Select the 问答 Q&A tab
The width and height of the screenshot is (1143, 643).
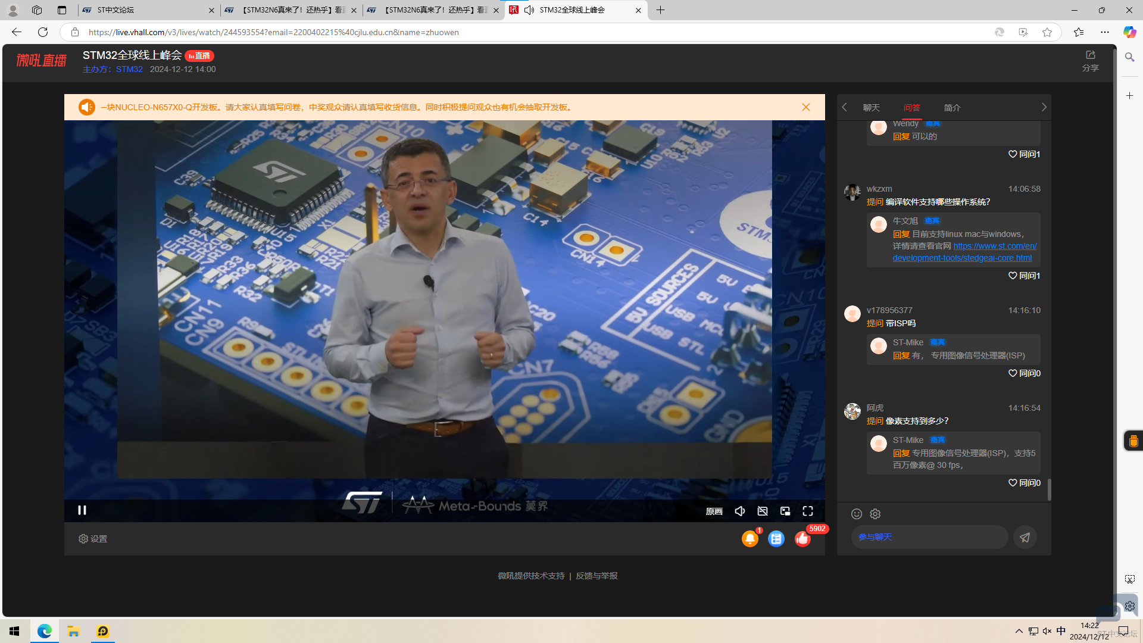click(912, 108)
